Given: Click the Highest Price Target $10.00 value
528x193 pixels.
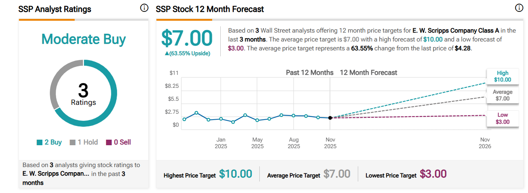Looking at the screenshot, I should click(x=235, y=174).
